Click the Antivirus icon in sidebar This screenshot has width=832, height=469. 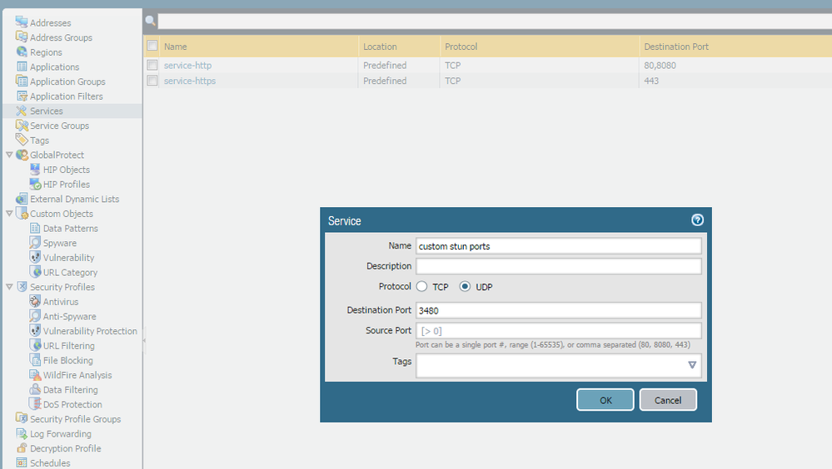click(x=35, y=301)
